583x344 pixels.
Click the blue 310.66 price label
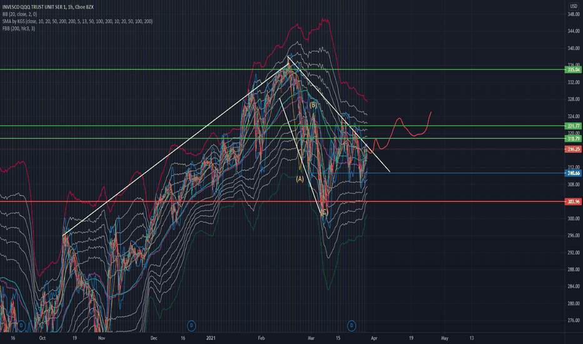573,173
